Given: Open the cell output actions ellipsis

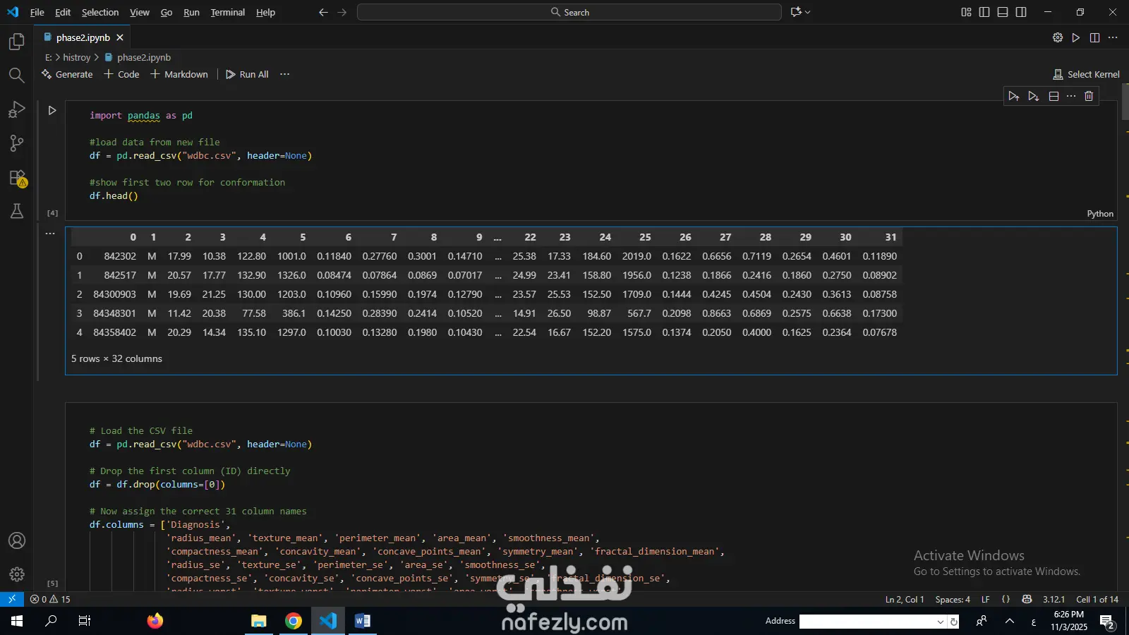Looking at the screenshot, I should point(50,233).
